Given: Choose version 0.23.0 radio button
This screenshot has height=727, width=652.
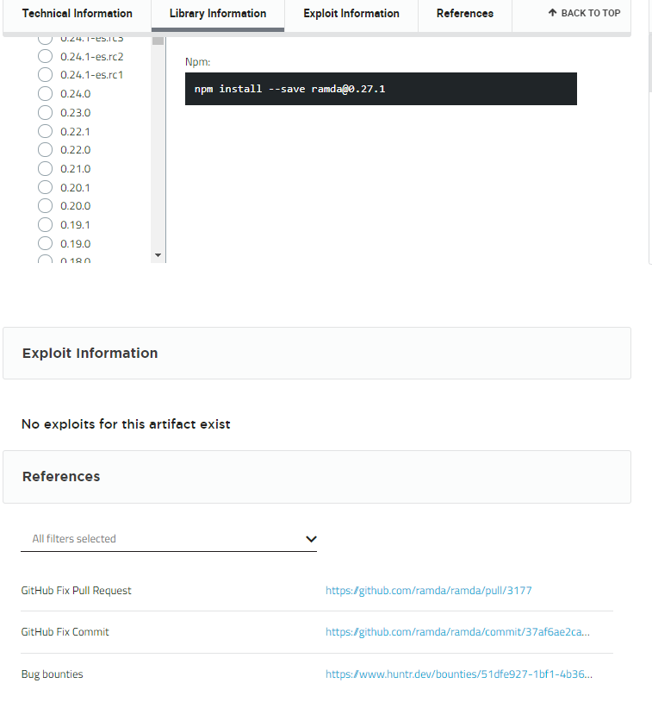Looking at the screenshot, I should click(45, 112).
